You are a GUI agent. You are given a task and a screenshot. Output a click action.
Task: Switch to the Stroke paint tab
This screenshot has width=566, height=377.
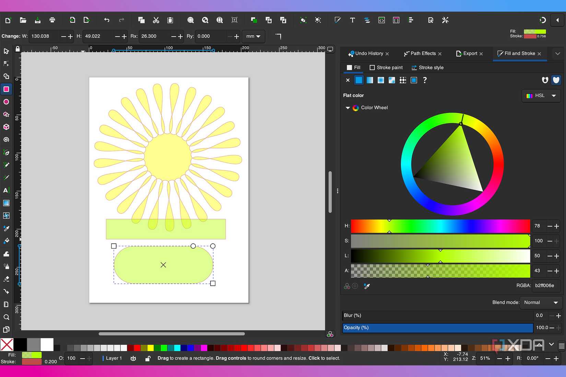[x=386, y=68]
